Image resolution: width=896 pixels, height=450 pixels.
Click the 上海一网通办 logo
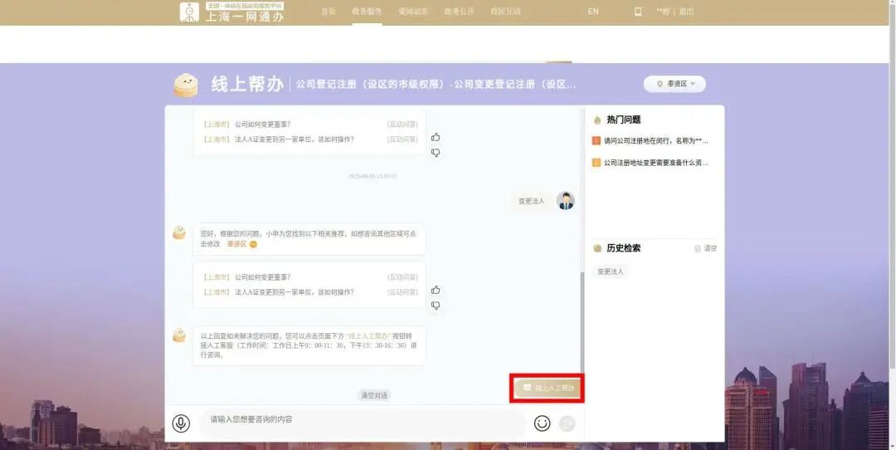tap(231, 12)
